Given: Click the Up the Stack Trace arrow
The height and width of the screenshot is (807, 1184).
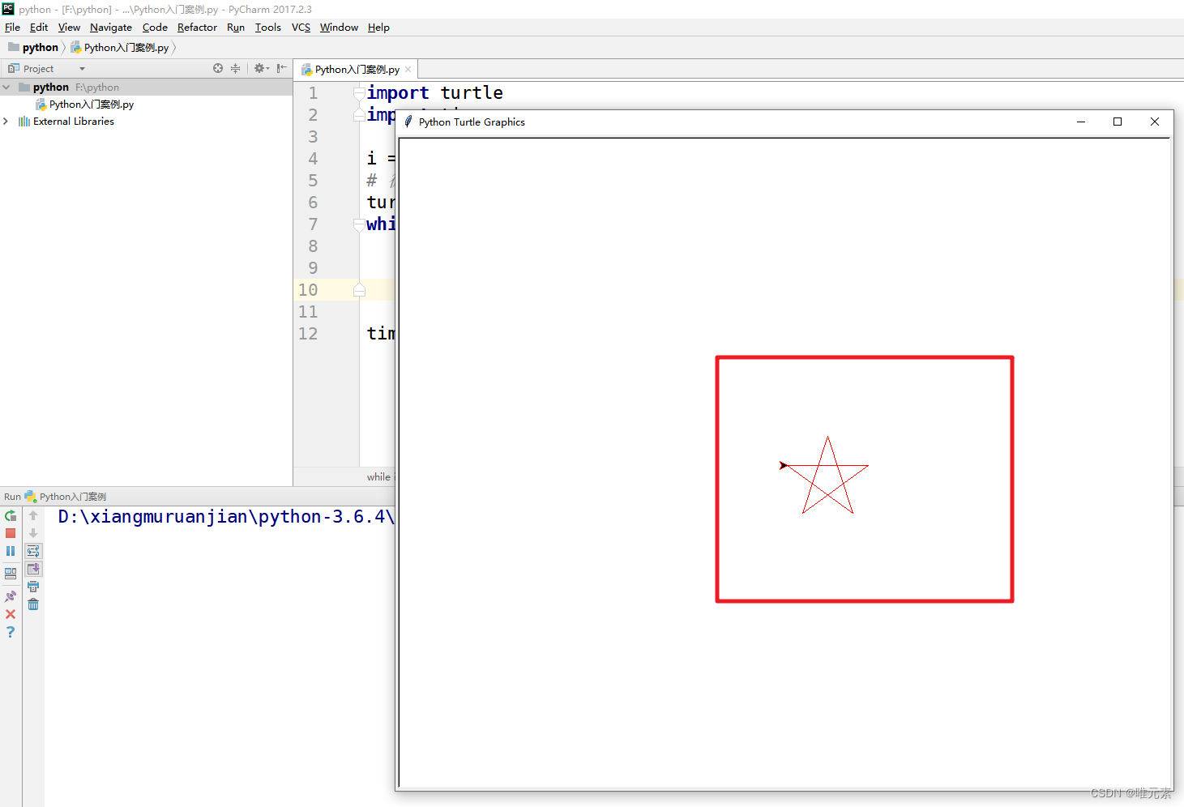Looking at the screenshot, I should pos(33,515).
